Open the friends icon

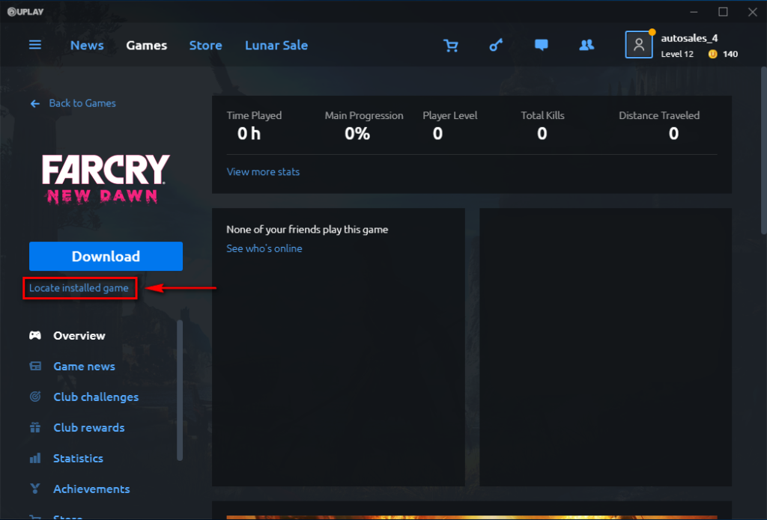pos(586,45)
